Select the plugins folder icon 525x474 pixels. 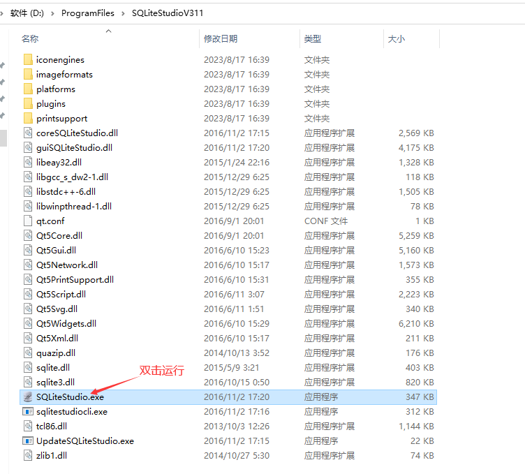point(28,104)
